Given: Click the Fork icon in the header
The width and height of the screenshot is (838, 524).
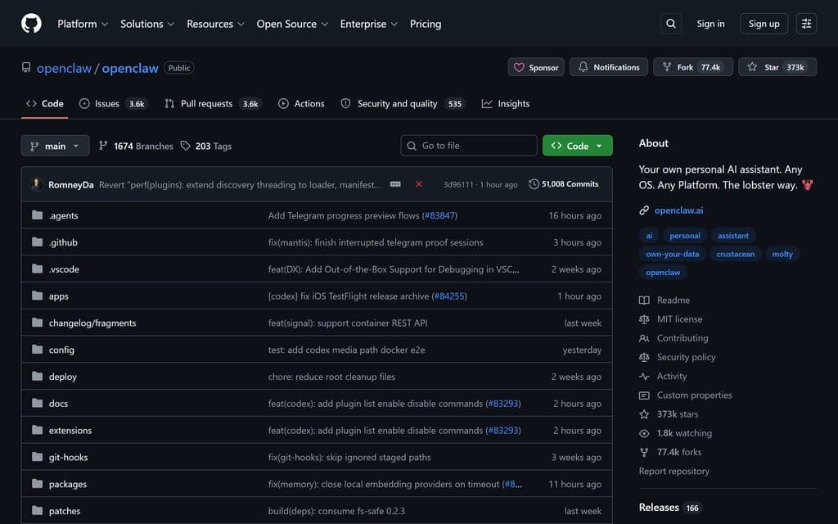Looking at the screenshot, I should pyautogui.click(x=667, y=67).
